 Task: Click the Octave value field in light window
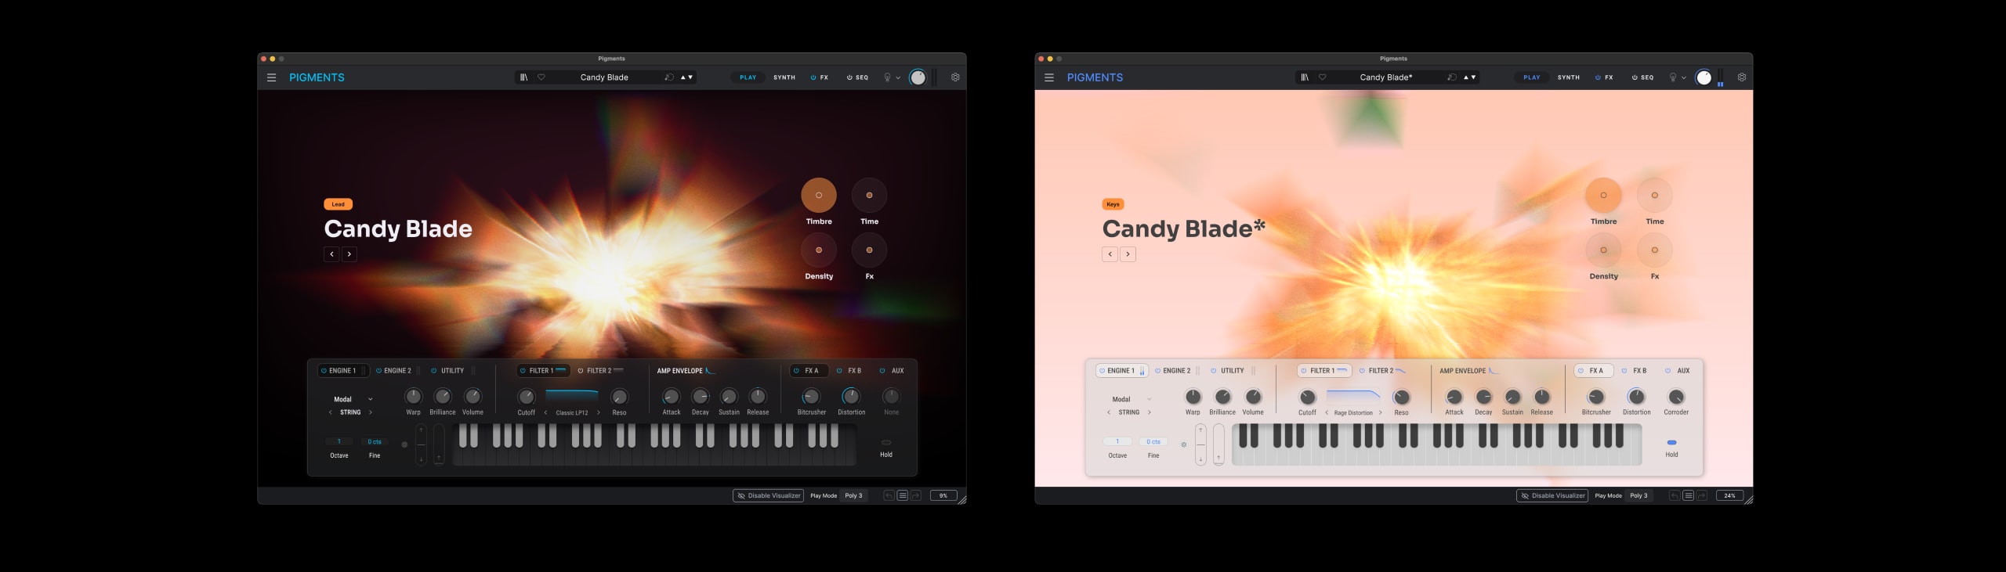point(1117,442)
